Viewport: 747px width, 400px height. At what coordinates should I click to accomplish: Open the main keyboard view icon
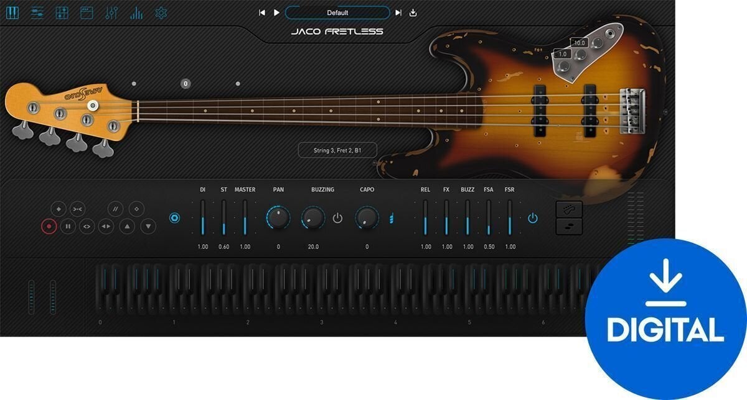(14, 11)
